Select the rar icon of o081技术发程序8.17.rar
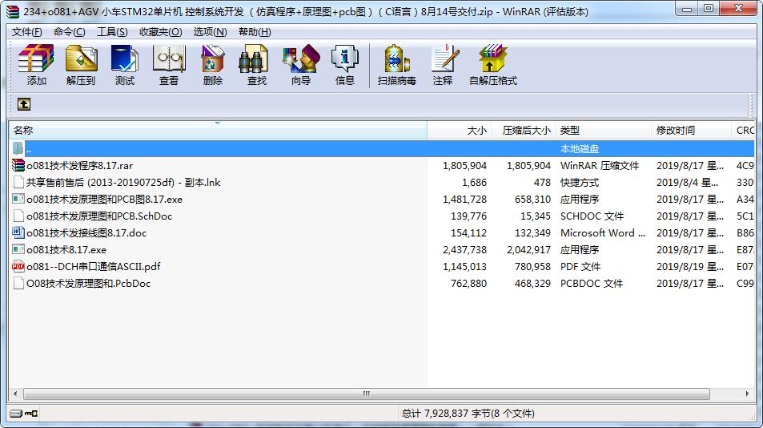 [x=18, y=166]
